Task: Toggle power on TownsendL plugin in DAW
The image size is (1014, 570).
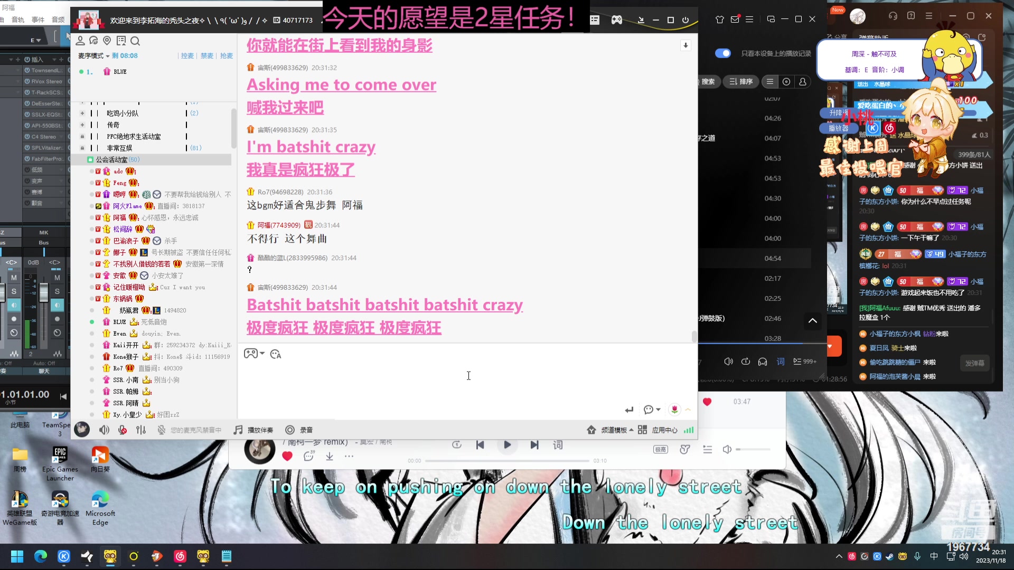Action: (x=27, y=70)
